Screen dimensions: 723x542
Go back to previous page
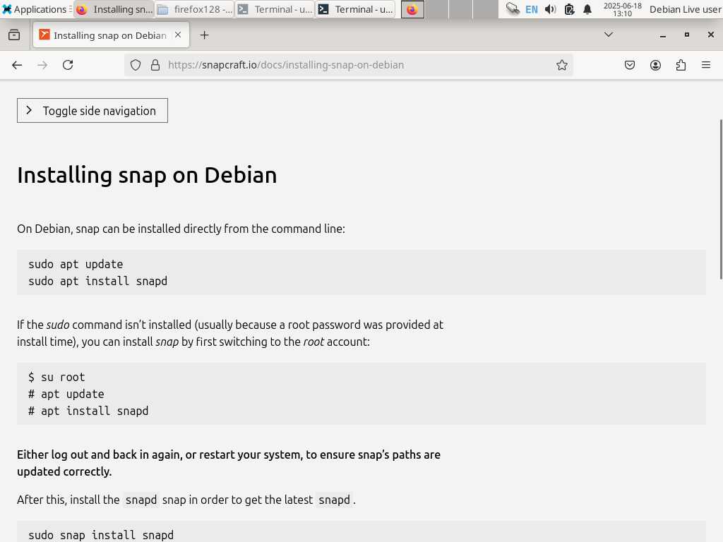(x=17, y=65)
